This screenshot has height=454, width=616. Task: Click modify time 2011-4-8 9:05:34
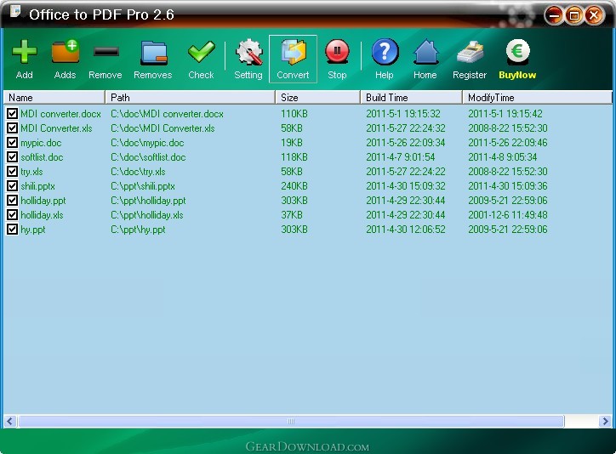tap(503, 157)
